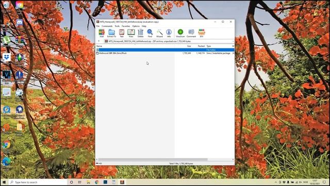Click the SFX toolbar icon
Screen dimensions: 330x186
point(202,33)
